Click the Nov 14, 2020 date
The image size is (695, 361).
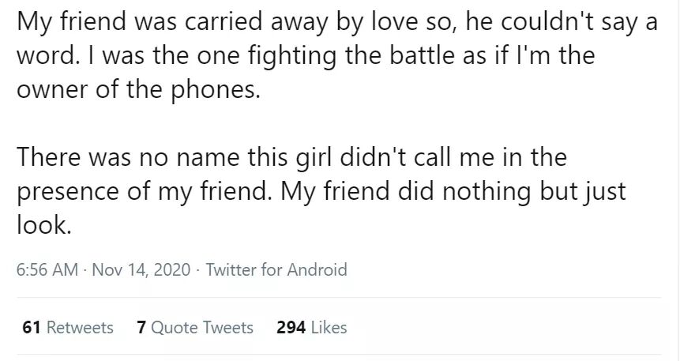(141, 269)
